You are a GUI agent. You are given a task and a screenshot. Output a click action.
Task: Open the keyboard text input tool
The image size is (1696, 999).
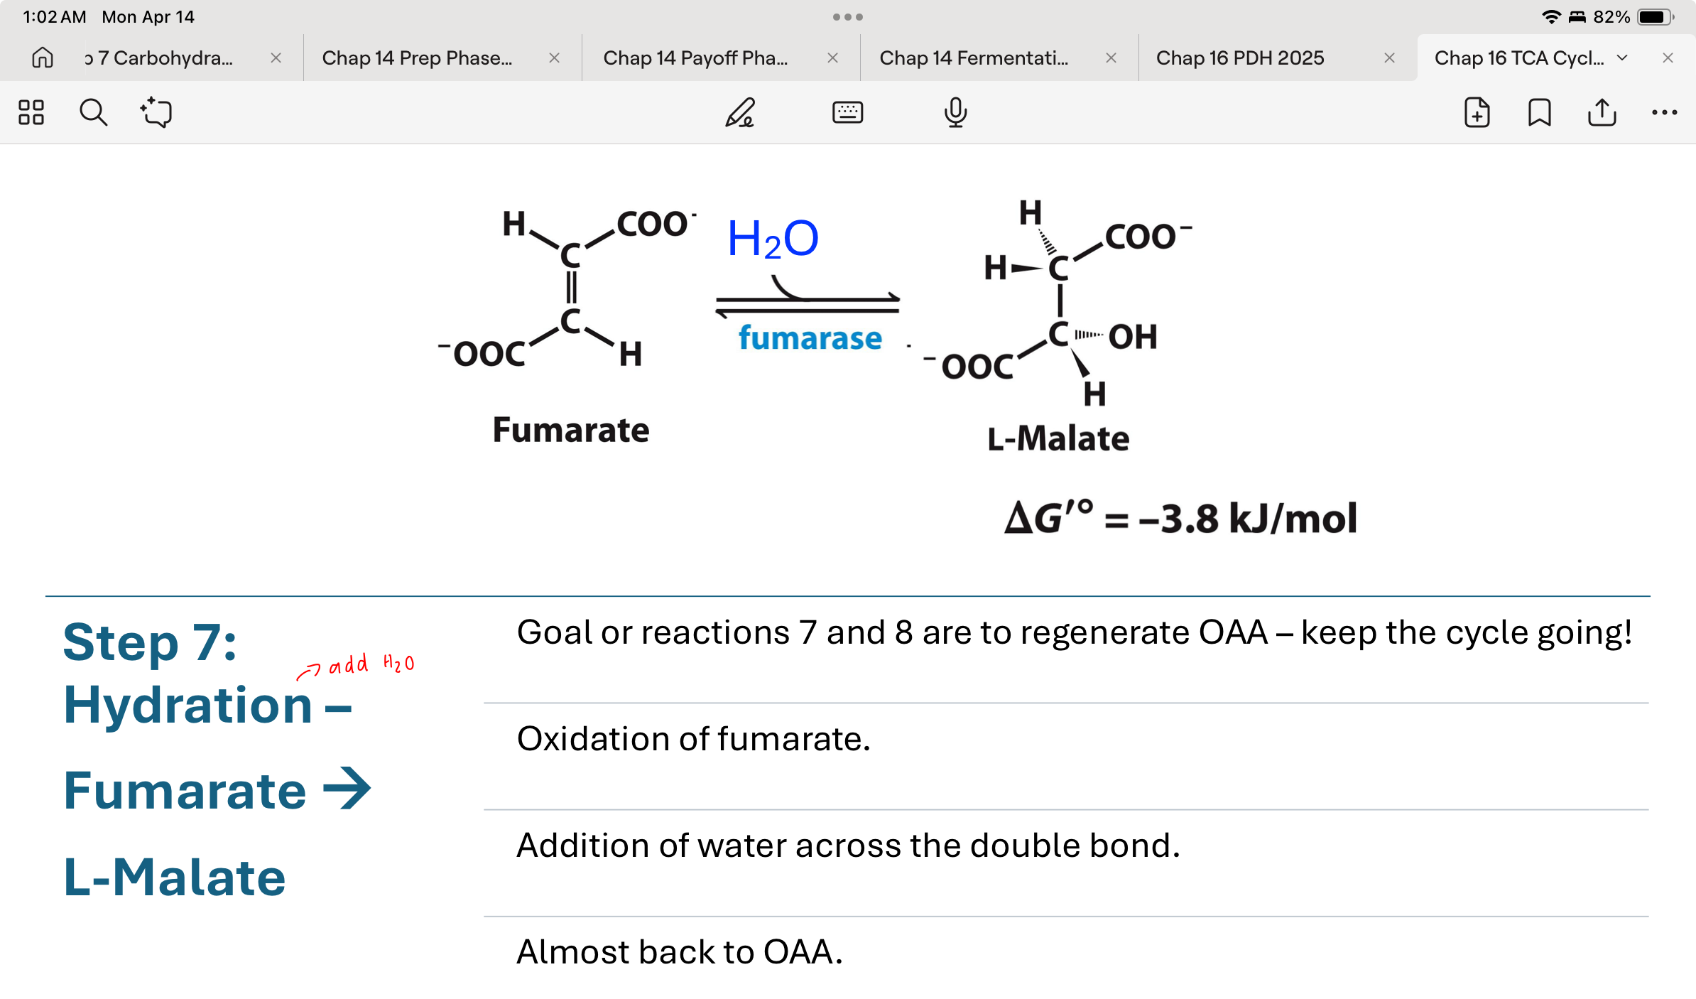point(847,112)
